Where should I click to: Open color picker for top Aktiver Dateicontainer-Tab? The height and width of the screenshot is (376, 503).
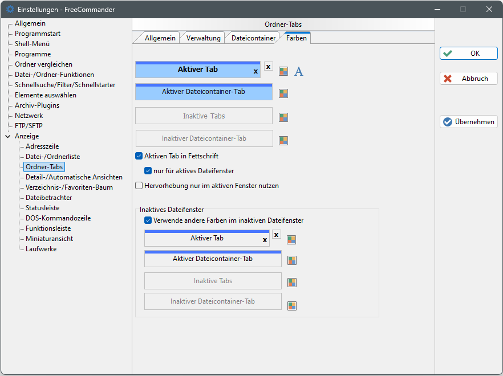[x=283, y=93]
